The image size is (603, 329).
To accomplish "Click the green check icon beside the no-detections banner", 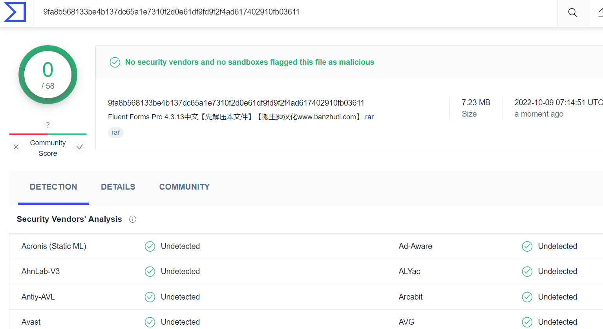I will pos(115,62).
